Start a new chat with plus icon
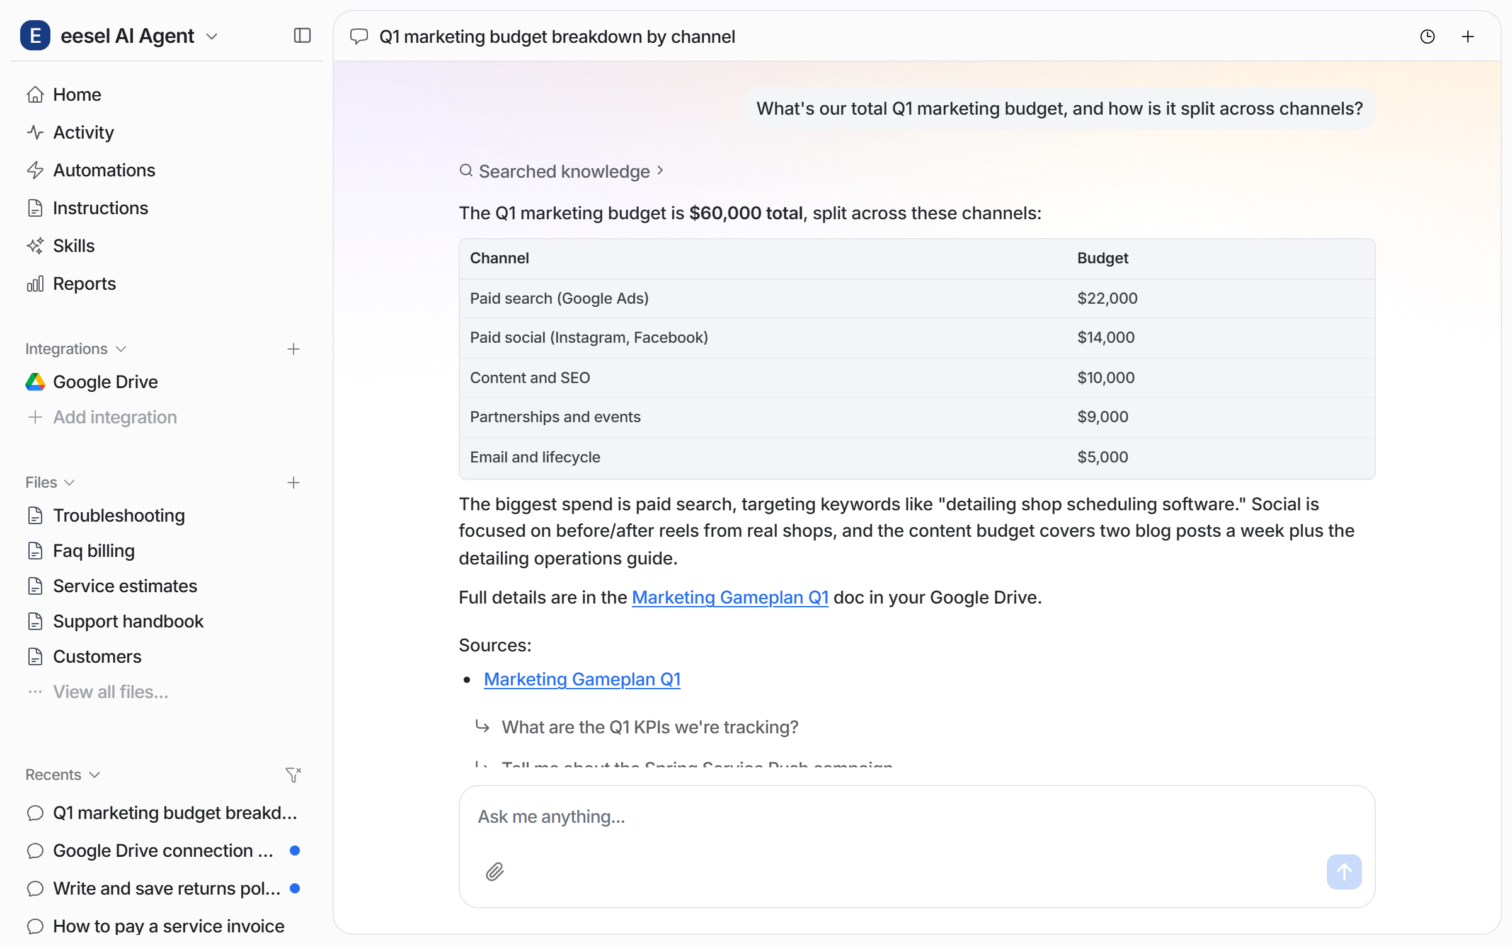The height and width of the screenshot is (945, 1512). [1467, 37]
